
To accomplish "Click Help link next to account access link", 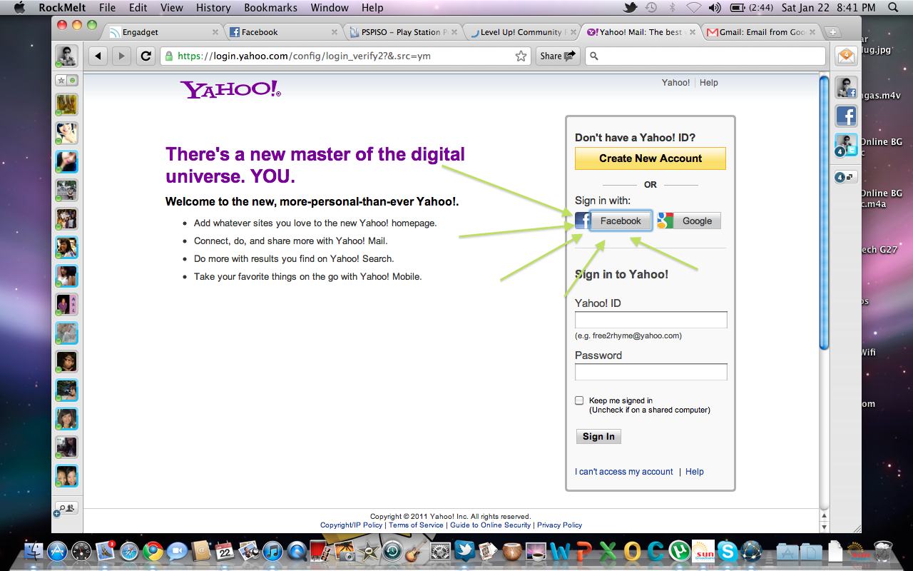I will (x=695, y=472).
